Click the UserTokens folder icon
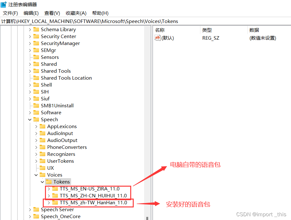 [42, 161]
